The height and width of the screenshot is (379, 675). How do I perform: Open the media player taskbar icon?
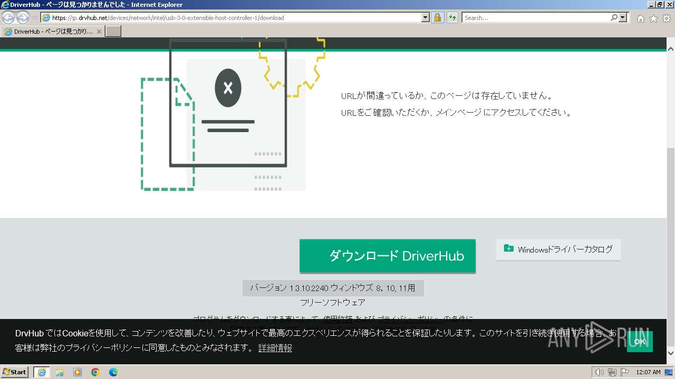tap(78, 372)
